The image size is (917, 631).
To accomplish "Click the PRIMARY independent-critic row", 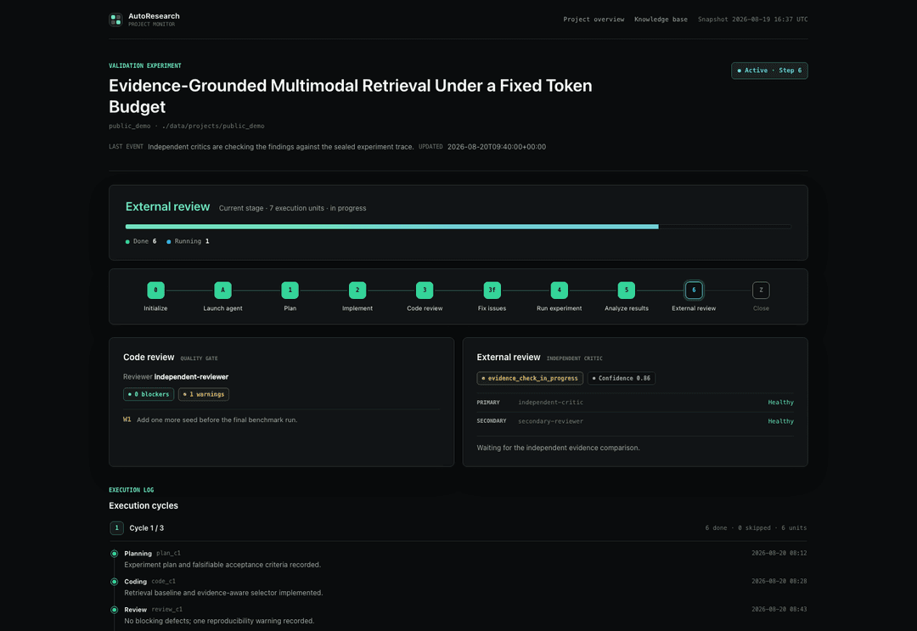I will tap(635, 403).
